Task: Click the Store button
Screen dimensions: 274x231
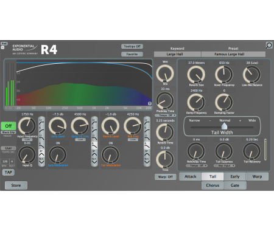Action: click(x=16, y=185)
